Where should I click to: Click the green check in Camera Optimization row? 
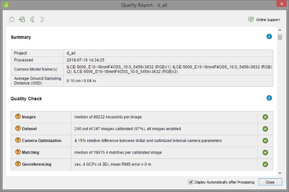(265, 140)
